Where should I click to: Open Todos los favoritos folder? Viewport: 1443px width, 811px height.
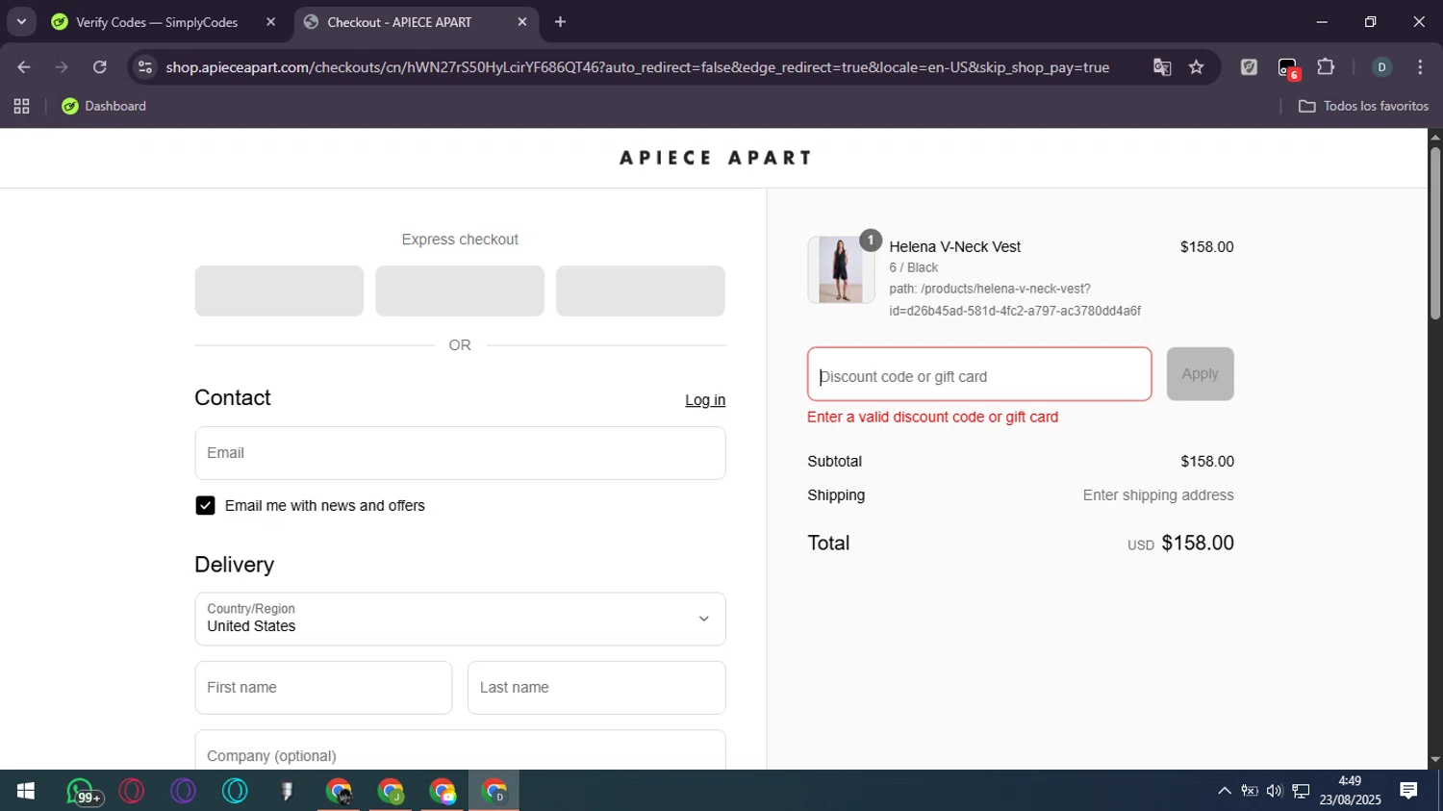coord(1363,106)
